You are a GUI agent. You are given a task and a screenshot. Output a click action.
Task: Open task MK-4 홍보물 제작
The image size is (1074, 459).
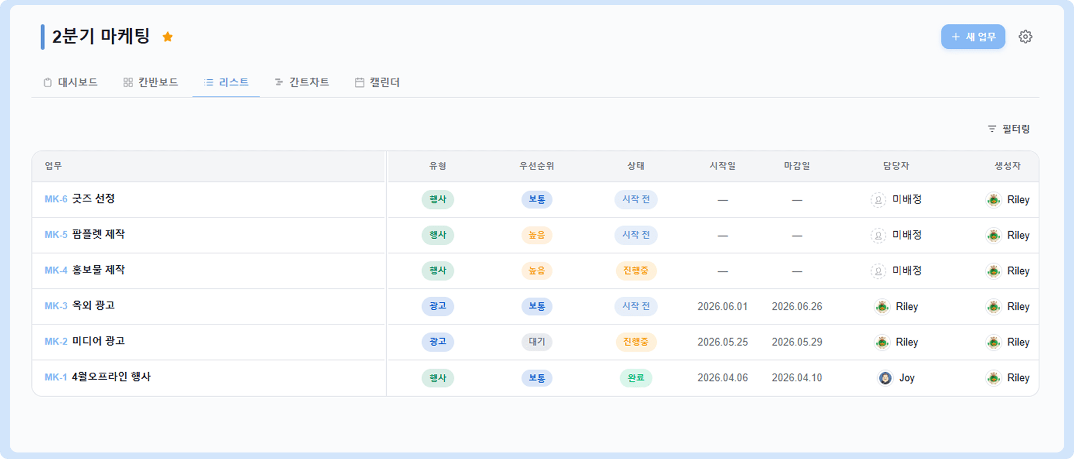pos(85,270)
